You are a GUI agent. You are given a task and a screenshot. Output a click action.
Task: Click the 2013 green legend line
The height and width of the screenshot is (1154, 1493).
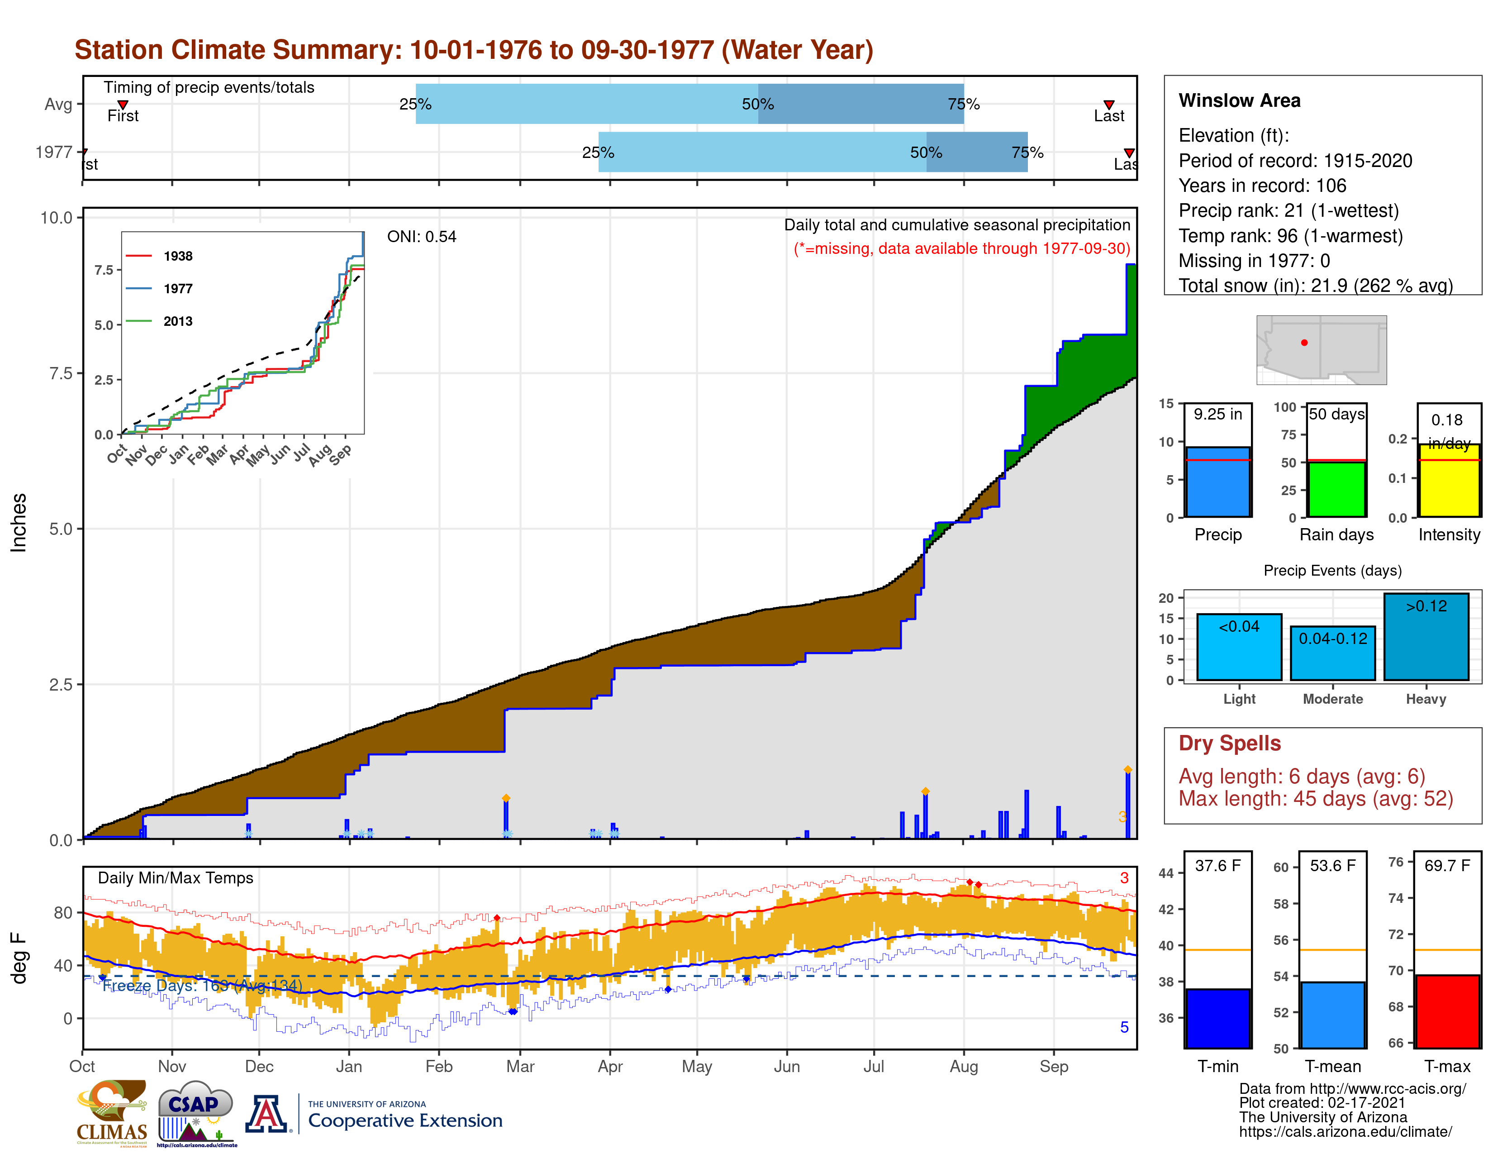pyautogui.click(x=139, y=321)
